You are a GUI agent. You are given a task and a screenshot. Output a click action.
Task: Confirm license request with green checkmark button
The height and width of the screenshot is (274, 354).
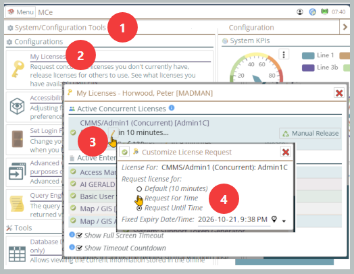pos(124,152)
